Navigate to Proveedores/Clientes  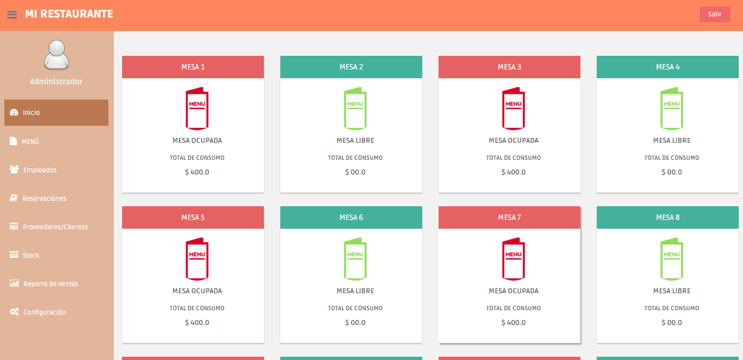pos(55,227)
